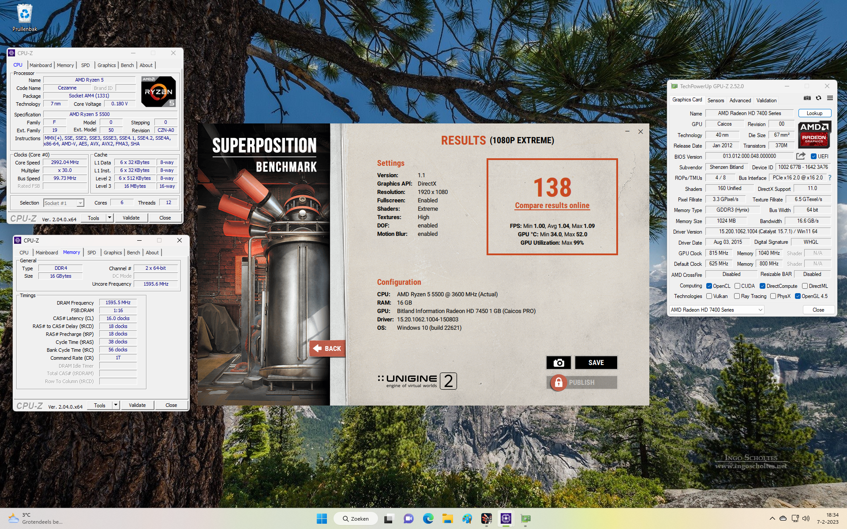
Task: Open the clock and date 18:34 on taskbar
Action: pos(827,518)
